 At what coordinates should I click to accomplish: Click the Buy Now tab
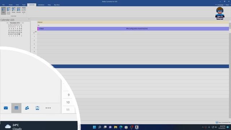point(57,5)
